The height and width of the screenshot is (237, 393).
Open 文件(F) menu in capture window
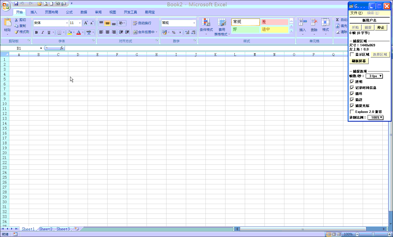click(x=356, y=13)
